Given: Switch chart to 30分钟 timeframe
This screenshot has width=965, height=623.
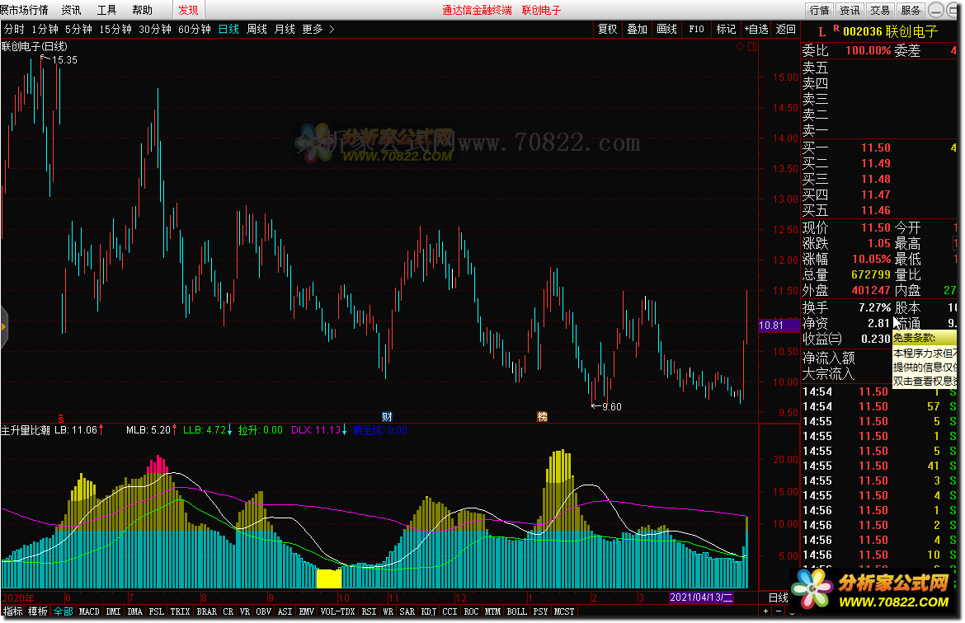Looking at the screenshot, I should [x=155, y=29].
